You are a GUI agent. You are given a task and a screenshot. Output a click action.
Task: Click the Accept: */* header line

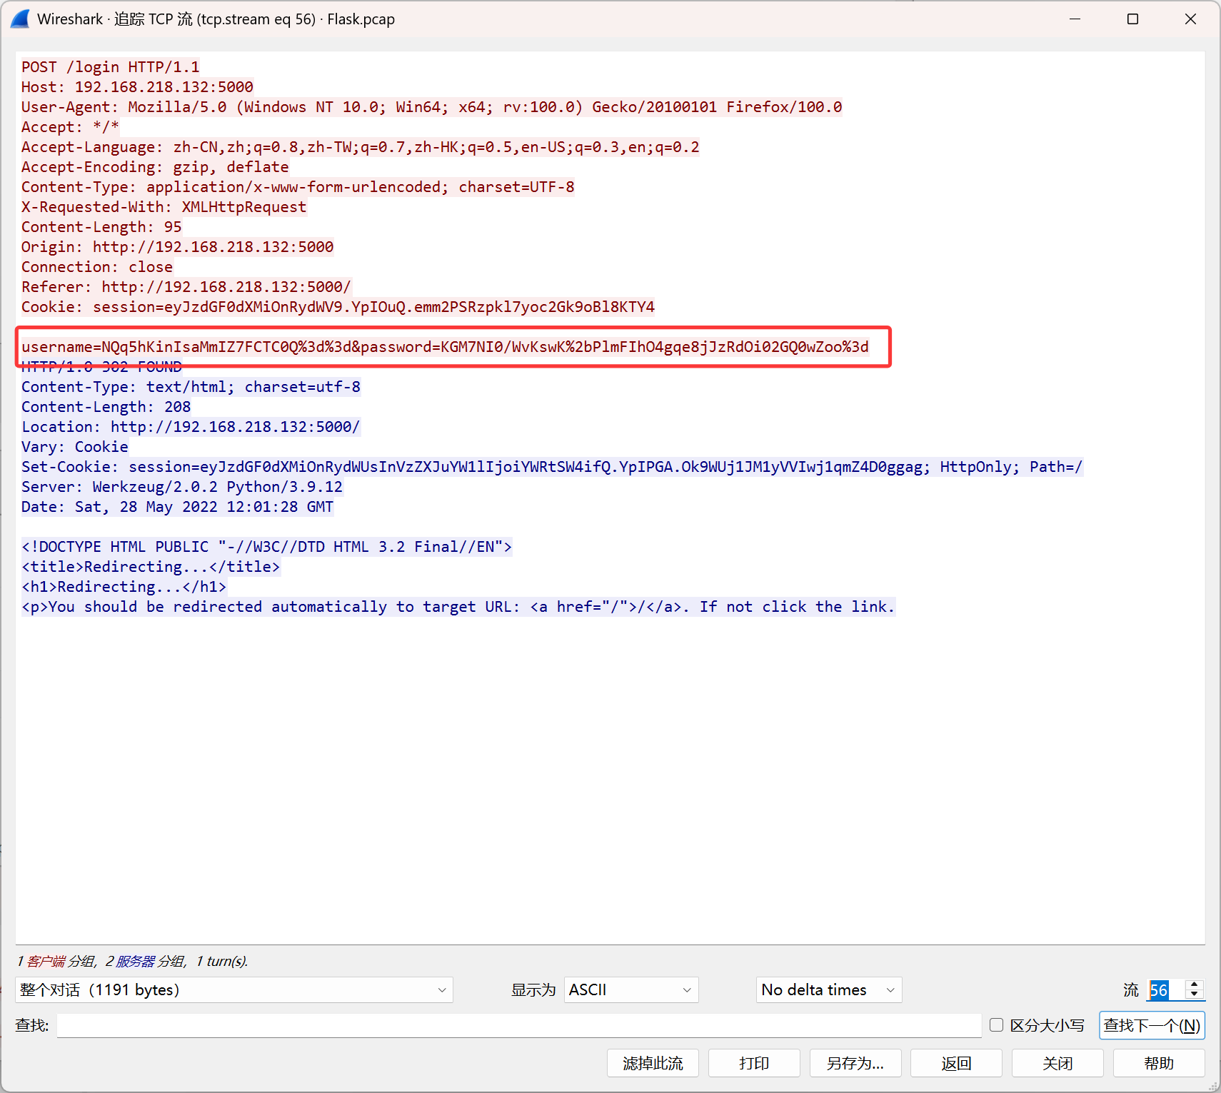click(x=70, y=127)
